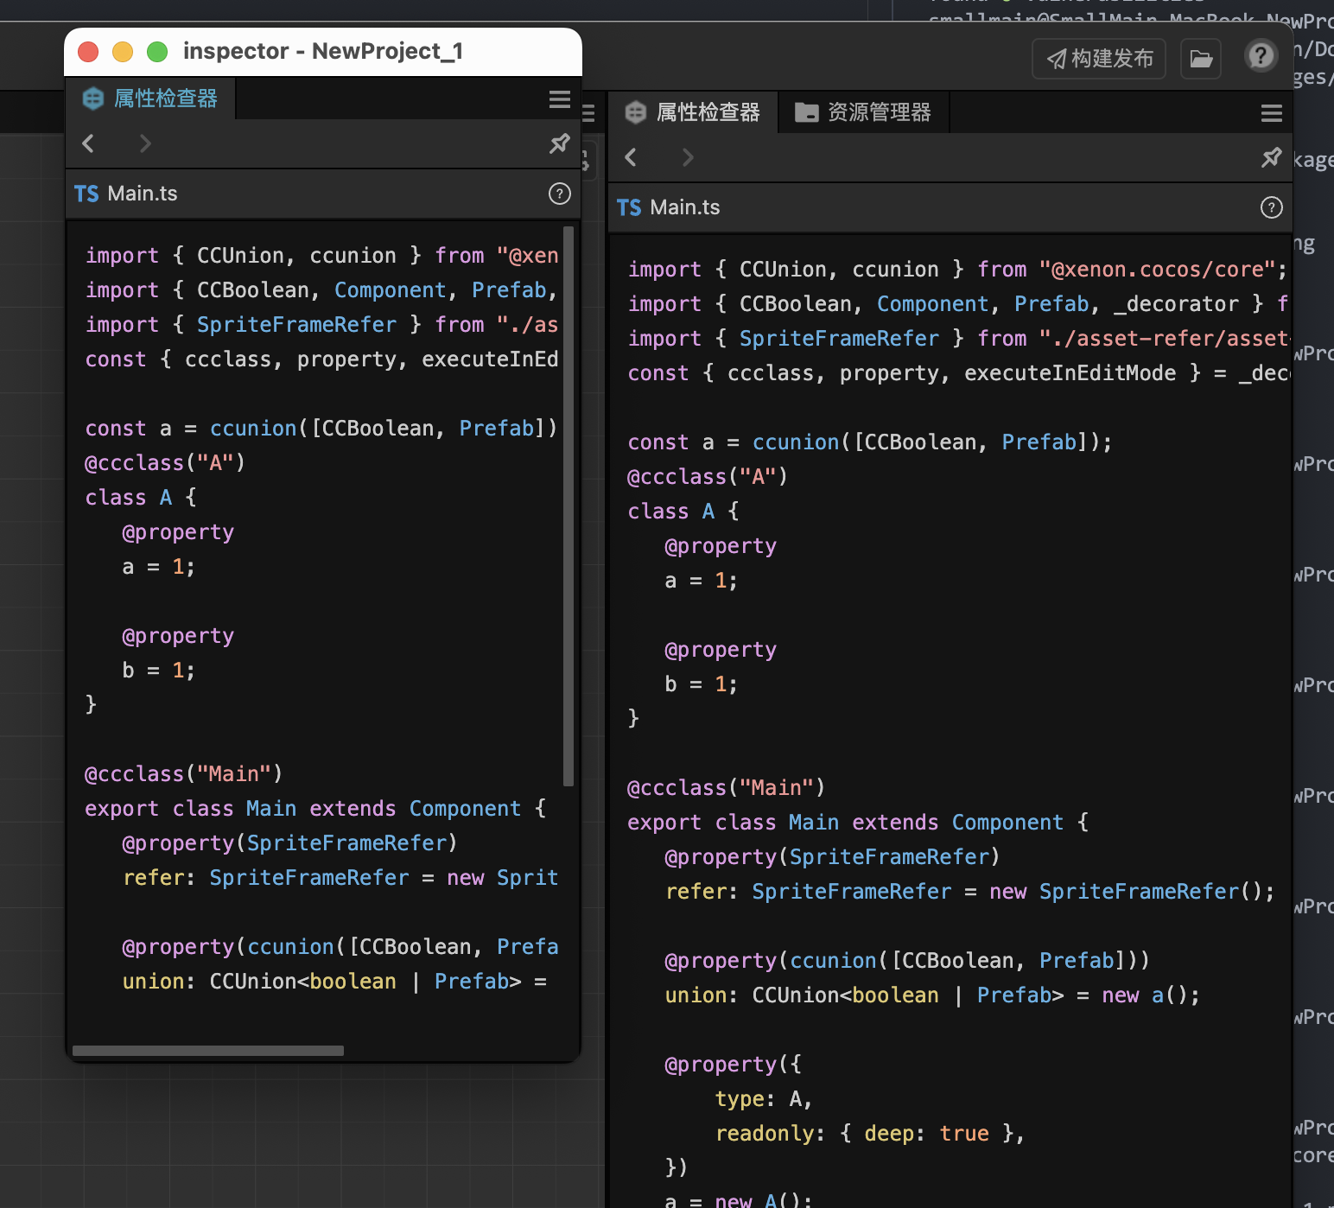Pin the floating inspector window

[x=560, y=143]
